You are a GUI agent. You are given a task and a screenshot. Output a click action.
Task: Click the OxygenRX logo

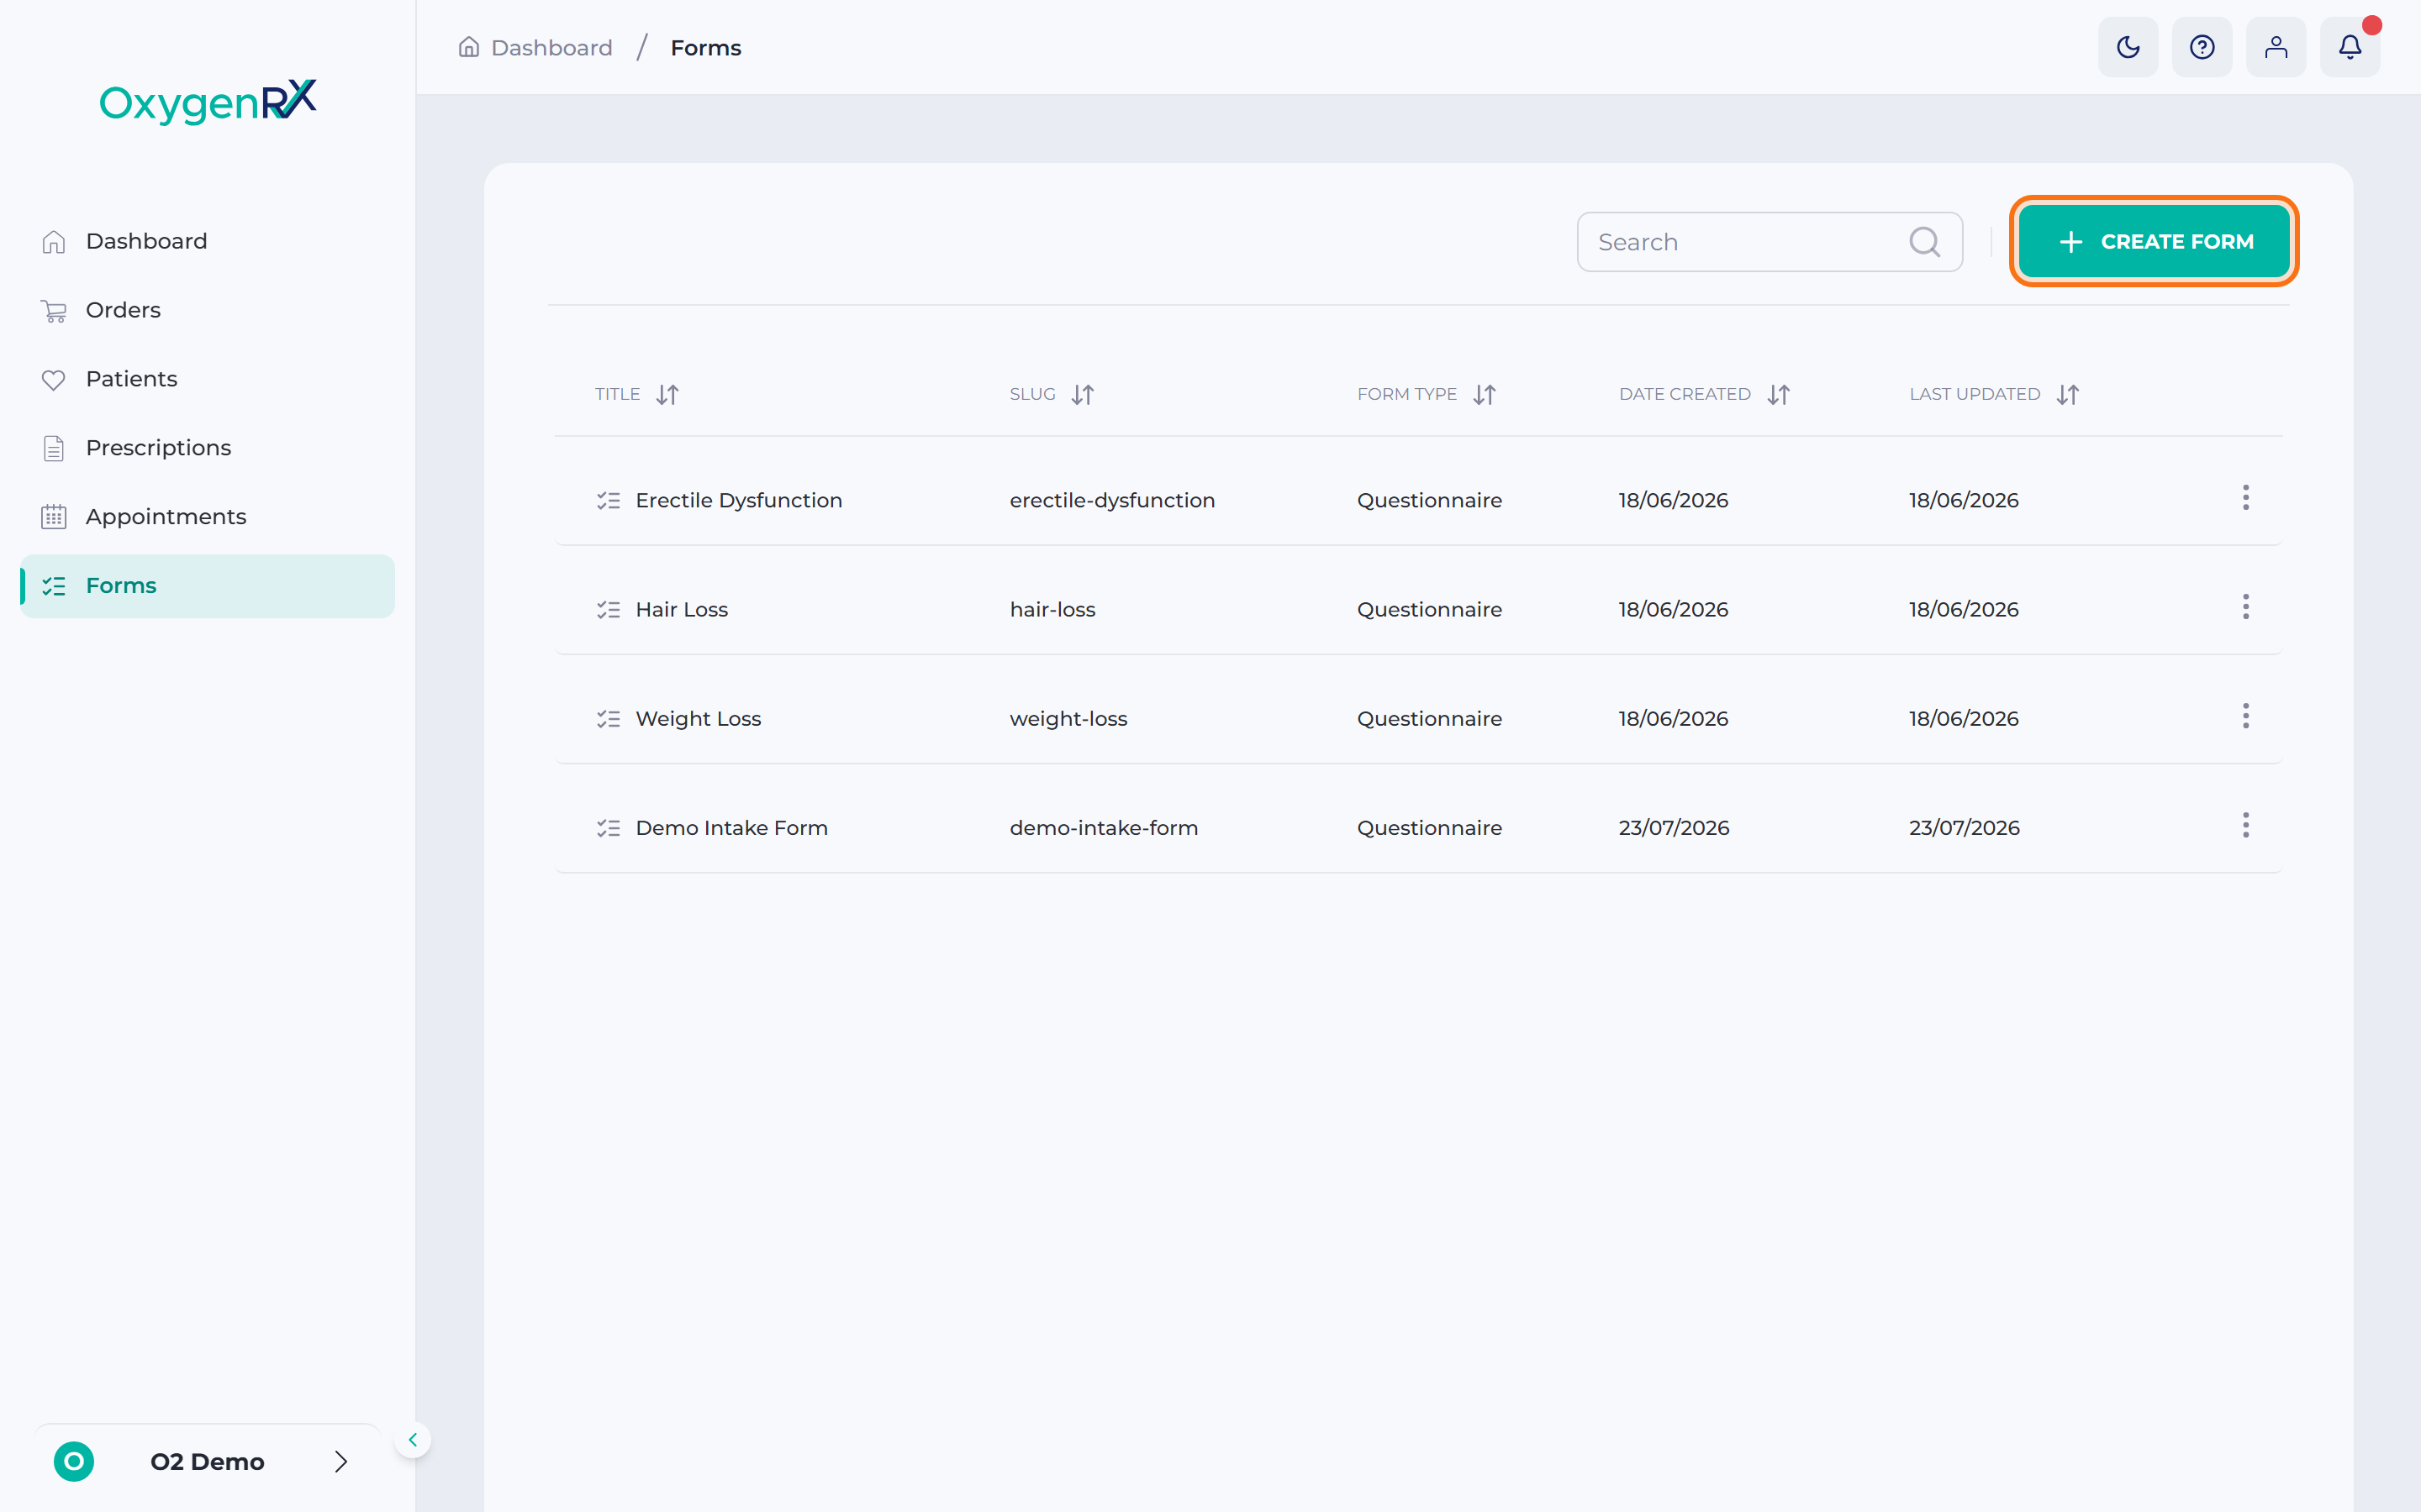208,102
